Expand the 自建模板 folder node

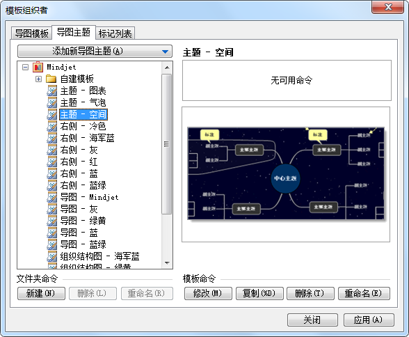[x=38, y=79]
